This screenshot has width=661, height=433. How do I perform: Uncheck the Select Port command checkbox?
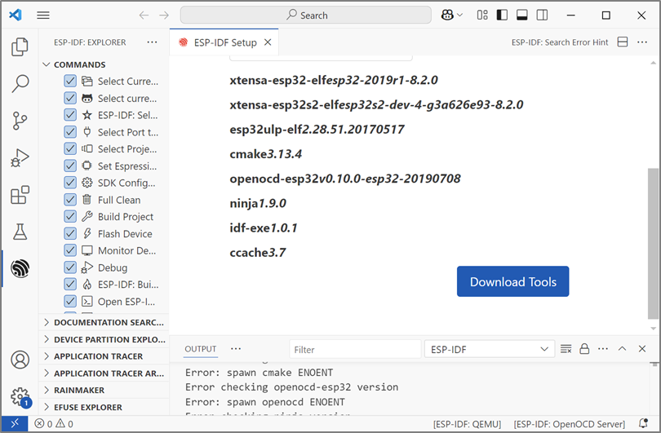70,132
